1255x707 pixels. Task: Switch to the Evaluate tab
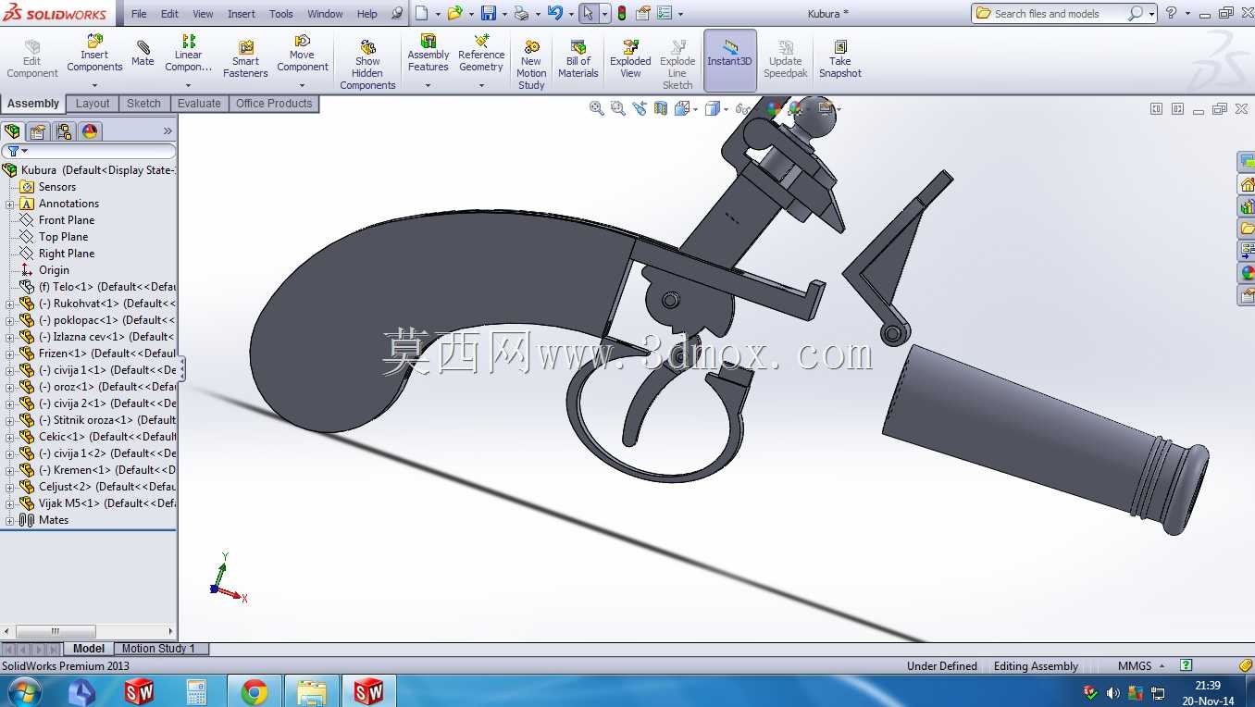(x=199, y=104)
